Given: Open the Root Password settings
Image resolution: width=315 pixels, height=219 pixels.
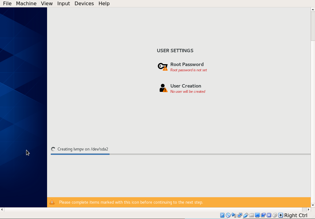Looking at the screenshot, I should [x=187, y=64].
